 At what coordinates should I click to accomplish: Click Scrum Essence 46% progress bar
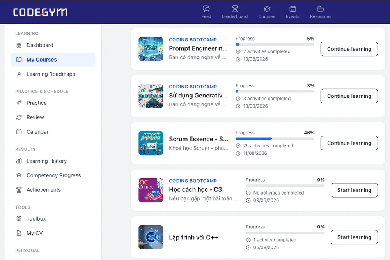[x=275, y=138]
